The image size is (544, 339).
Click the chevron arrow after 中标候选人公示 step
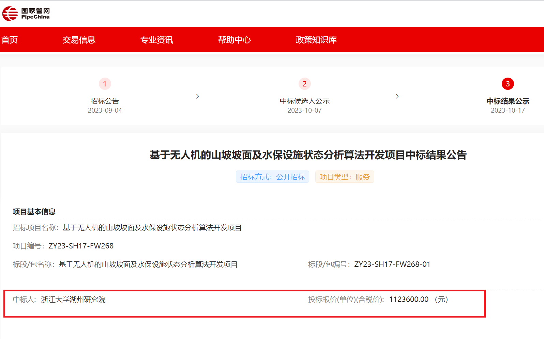pos(397,96)
